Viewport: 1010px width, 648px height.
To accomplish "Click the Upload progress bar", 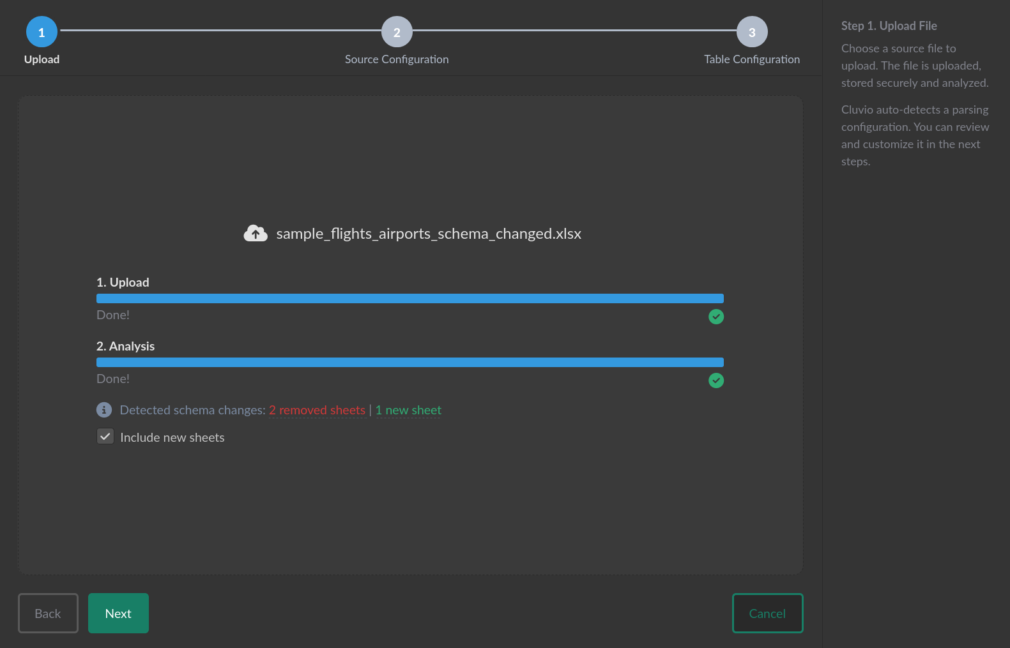I will click(409, 298).
